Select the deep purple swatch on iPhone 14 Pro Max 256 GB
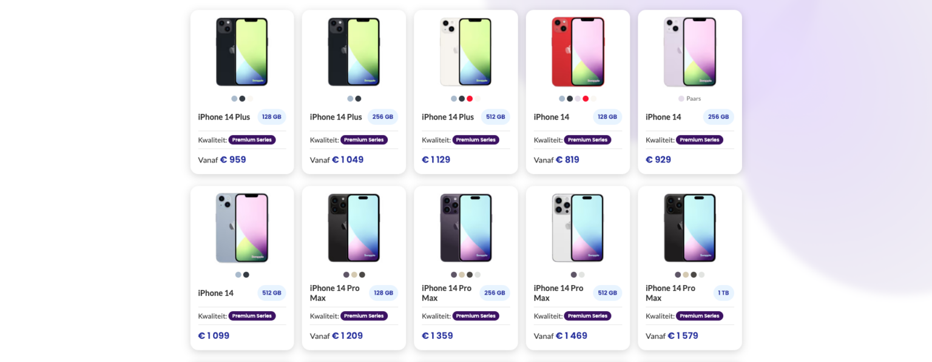 tap(453, 274)
